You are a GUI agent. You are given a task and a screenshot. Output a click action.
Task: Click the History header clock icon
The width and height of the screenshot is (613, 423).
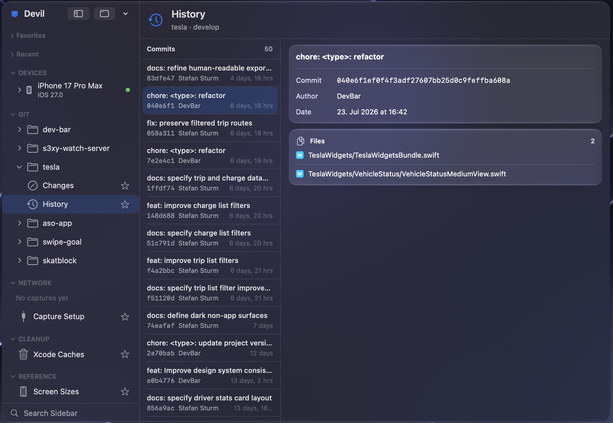tap(156, 20)
